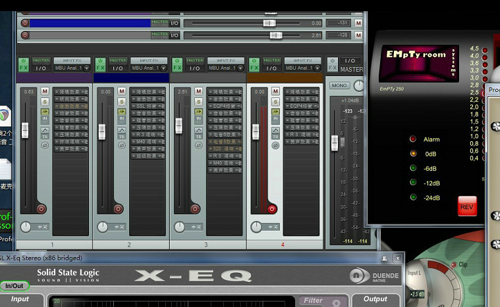The height and width of the screenshot is (307, 500).
Task: Toggle record monitoring icon on track 1
Action: point(45,112)
